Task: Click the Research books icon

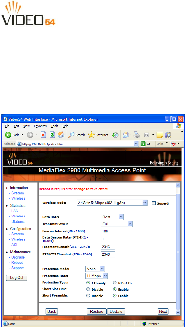Action: point(168,135)
